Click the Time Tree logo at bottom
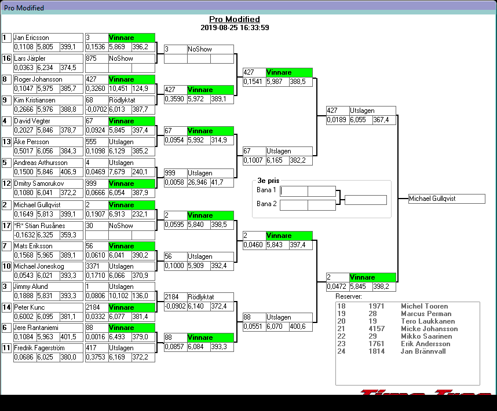The image size is (497, 411). click(426, 392)
